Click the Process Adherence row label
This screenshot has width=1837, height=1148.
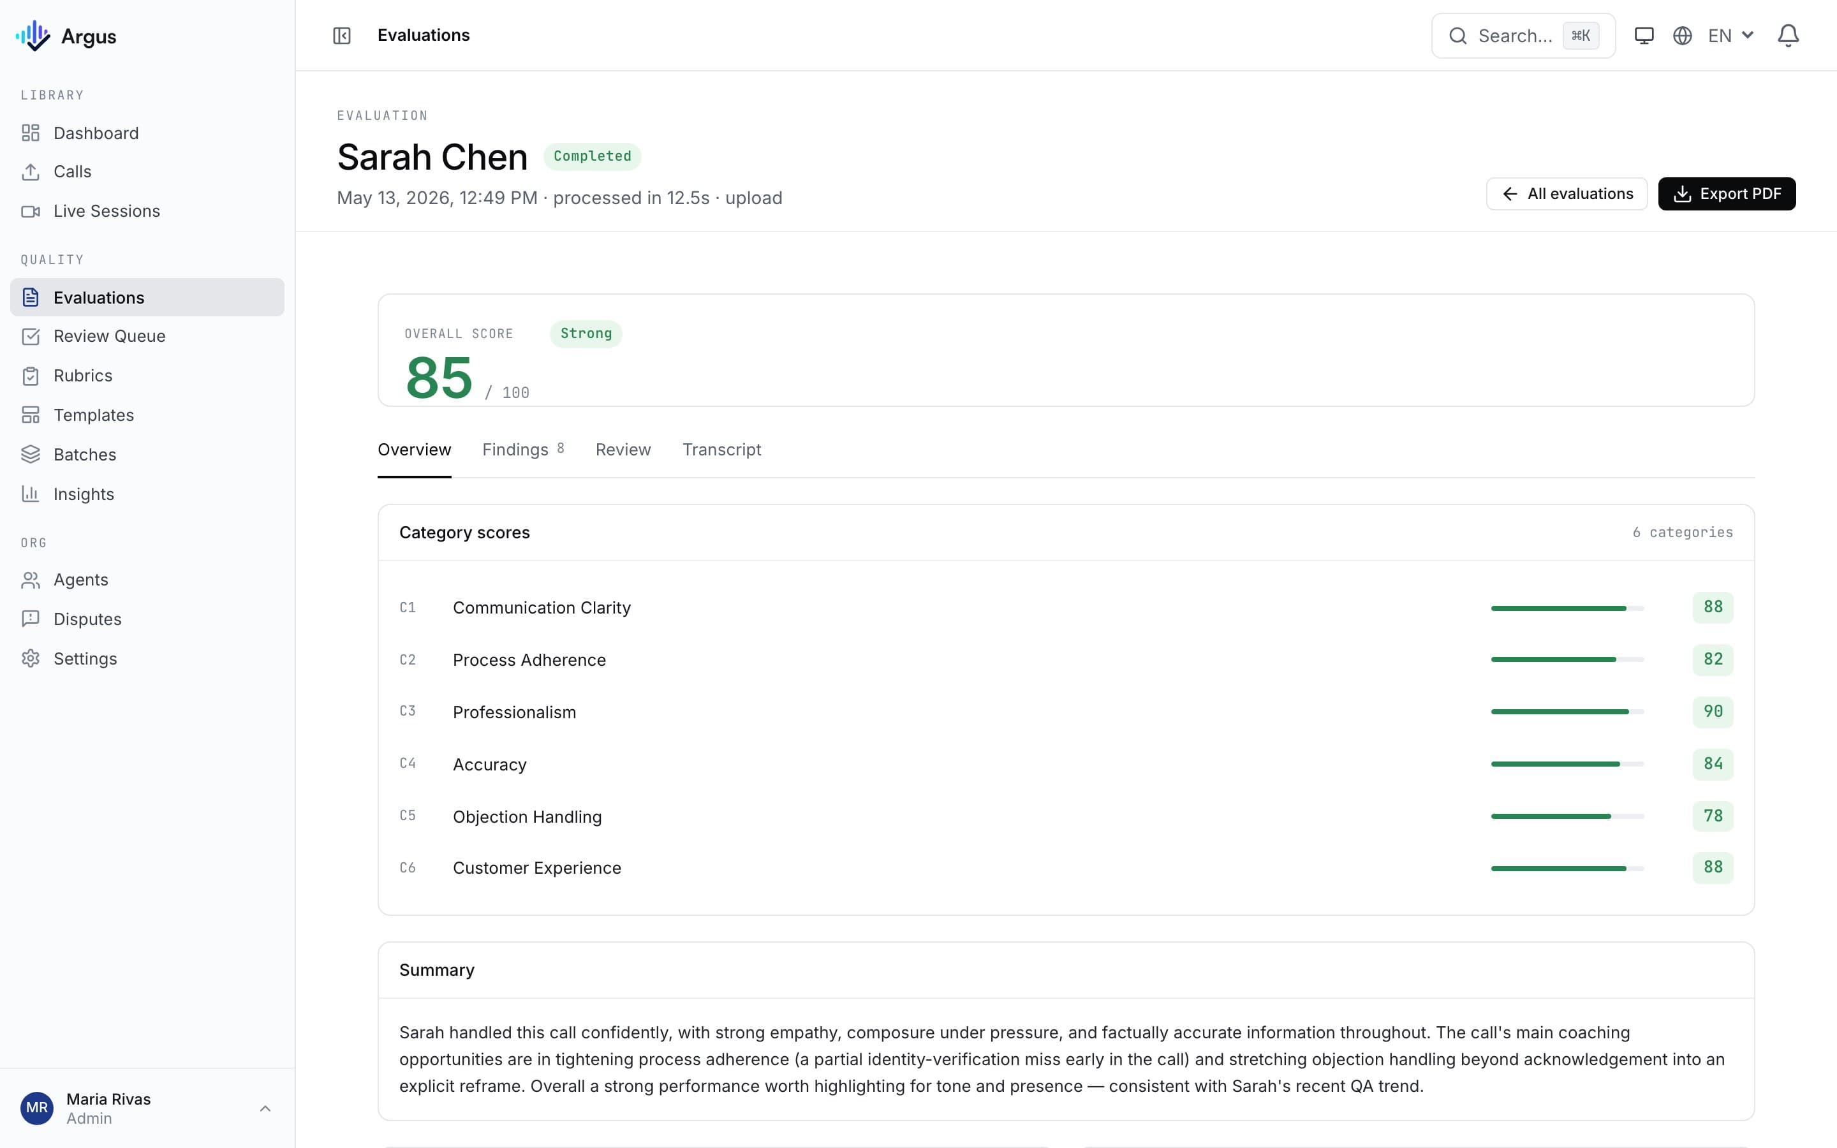tap(529, 660)
